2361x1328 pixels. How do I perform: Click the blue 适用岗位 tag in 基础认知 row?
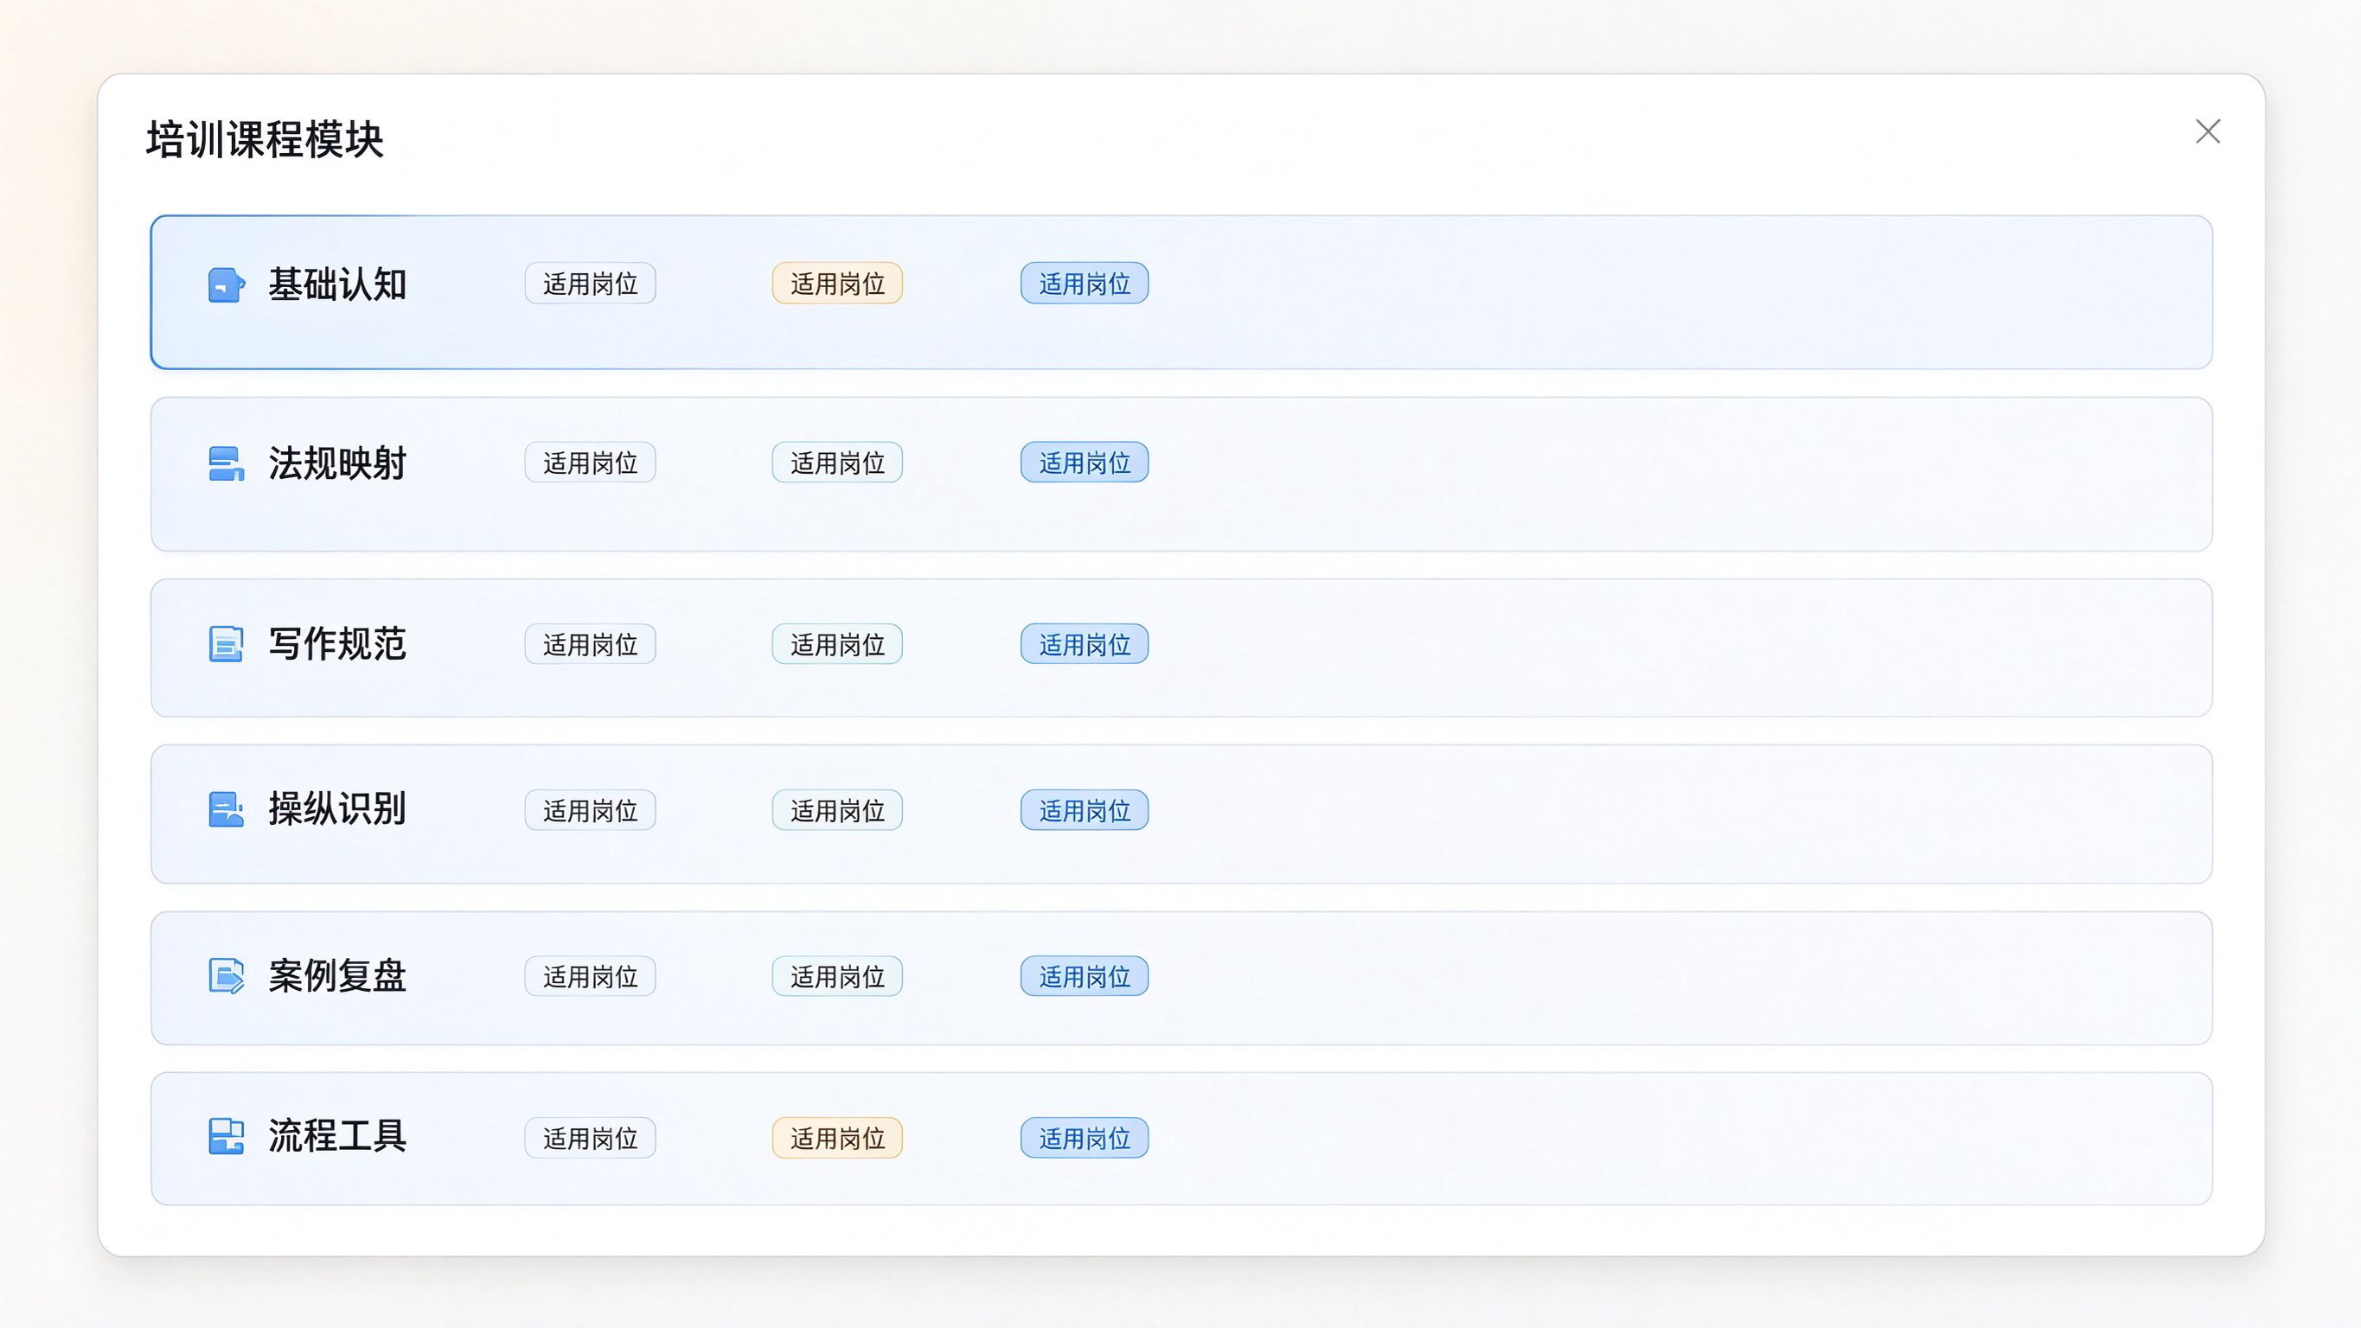point(1085,284)
